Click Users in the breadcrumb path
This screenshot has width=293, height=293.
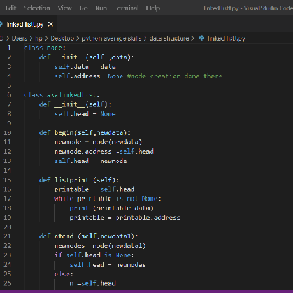tap(19, 38)
